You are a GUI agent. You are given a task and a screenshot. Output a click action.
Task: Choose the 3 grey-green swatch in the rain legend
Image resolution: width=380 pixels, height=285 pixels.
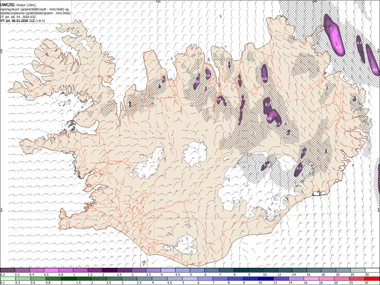click(x=129, y=278)
